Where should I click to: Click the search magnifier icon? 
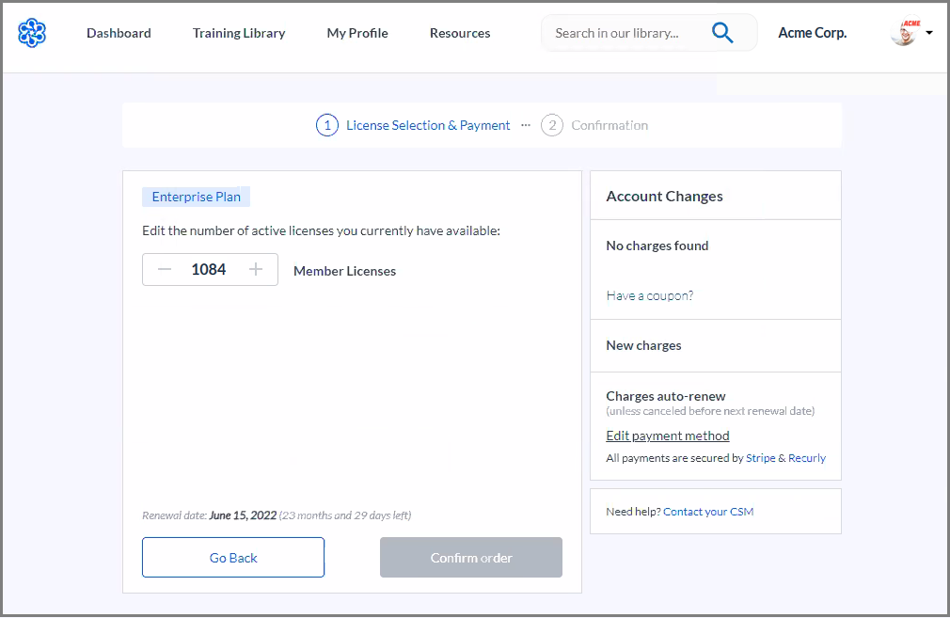pyautogui.click(x=722, y=33)
